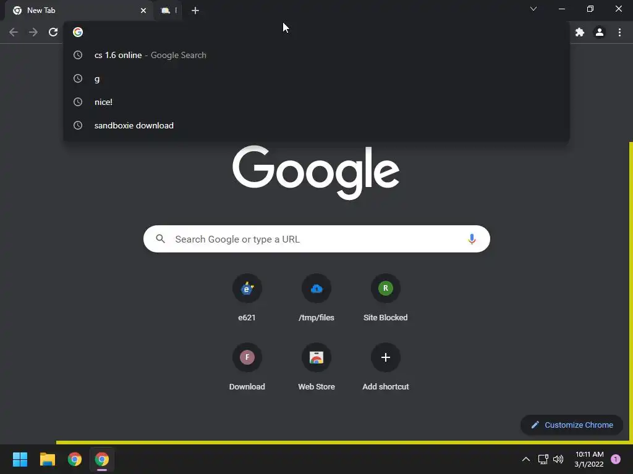Click the network tray icon
Screen dimensions: 633x474
(543, 459)
